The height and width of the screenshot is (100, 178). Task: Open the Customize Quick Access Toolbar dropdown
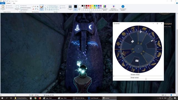pos(10,1)
